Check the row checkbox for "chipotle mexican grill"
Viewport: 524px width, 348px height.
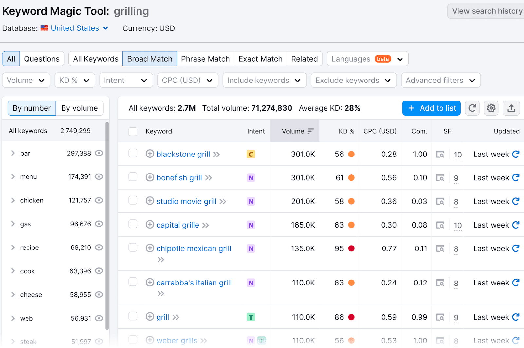tap(133, 247)
